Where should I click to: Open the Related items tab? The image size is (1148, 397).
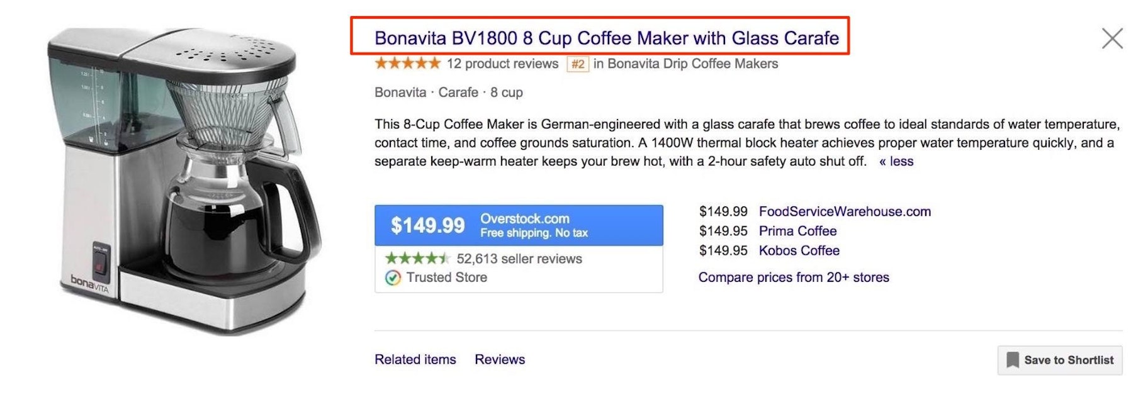(x=415, y=359)
